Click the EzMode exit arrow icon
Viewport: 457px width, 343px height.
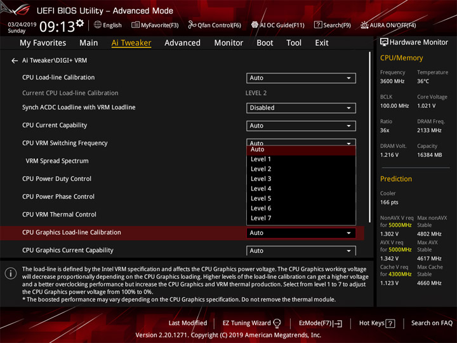click(x=338, y=323)
